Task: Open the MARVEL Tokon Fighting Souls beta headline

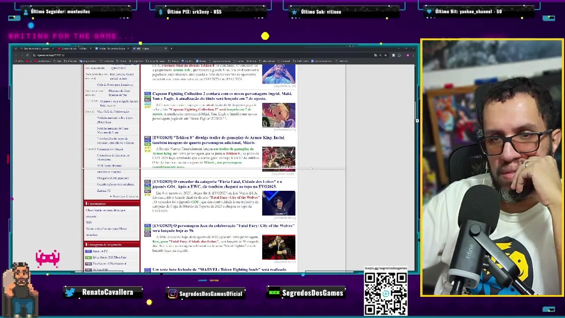Action: (x=219, y=269)
